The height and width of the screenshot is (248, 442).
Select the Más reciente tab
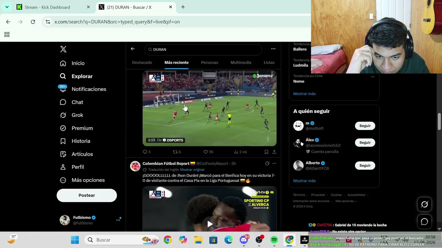[x=176, y=62]
